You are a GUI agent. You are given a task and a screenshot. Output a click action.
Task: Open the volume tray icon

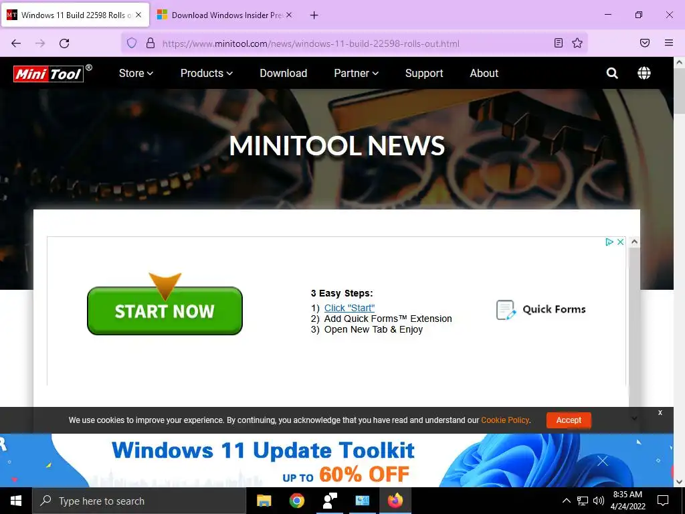point(599,501)
